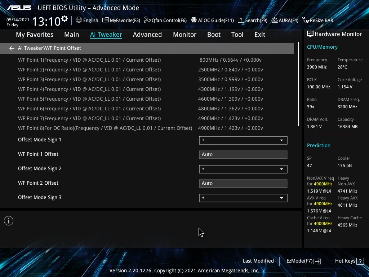Click the globe language icon
This screenshot has height=277, width=369.
point(79,20)
